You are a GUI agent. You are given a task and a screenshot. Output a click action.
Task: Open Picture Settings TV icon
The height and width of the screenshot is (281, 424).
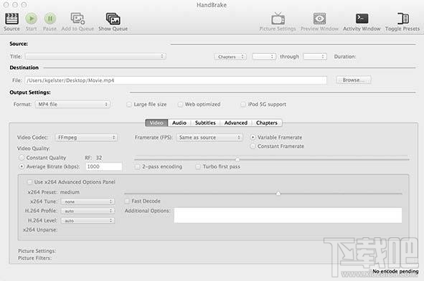pyautogui.click(x=278, y=19)
